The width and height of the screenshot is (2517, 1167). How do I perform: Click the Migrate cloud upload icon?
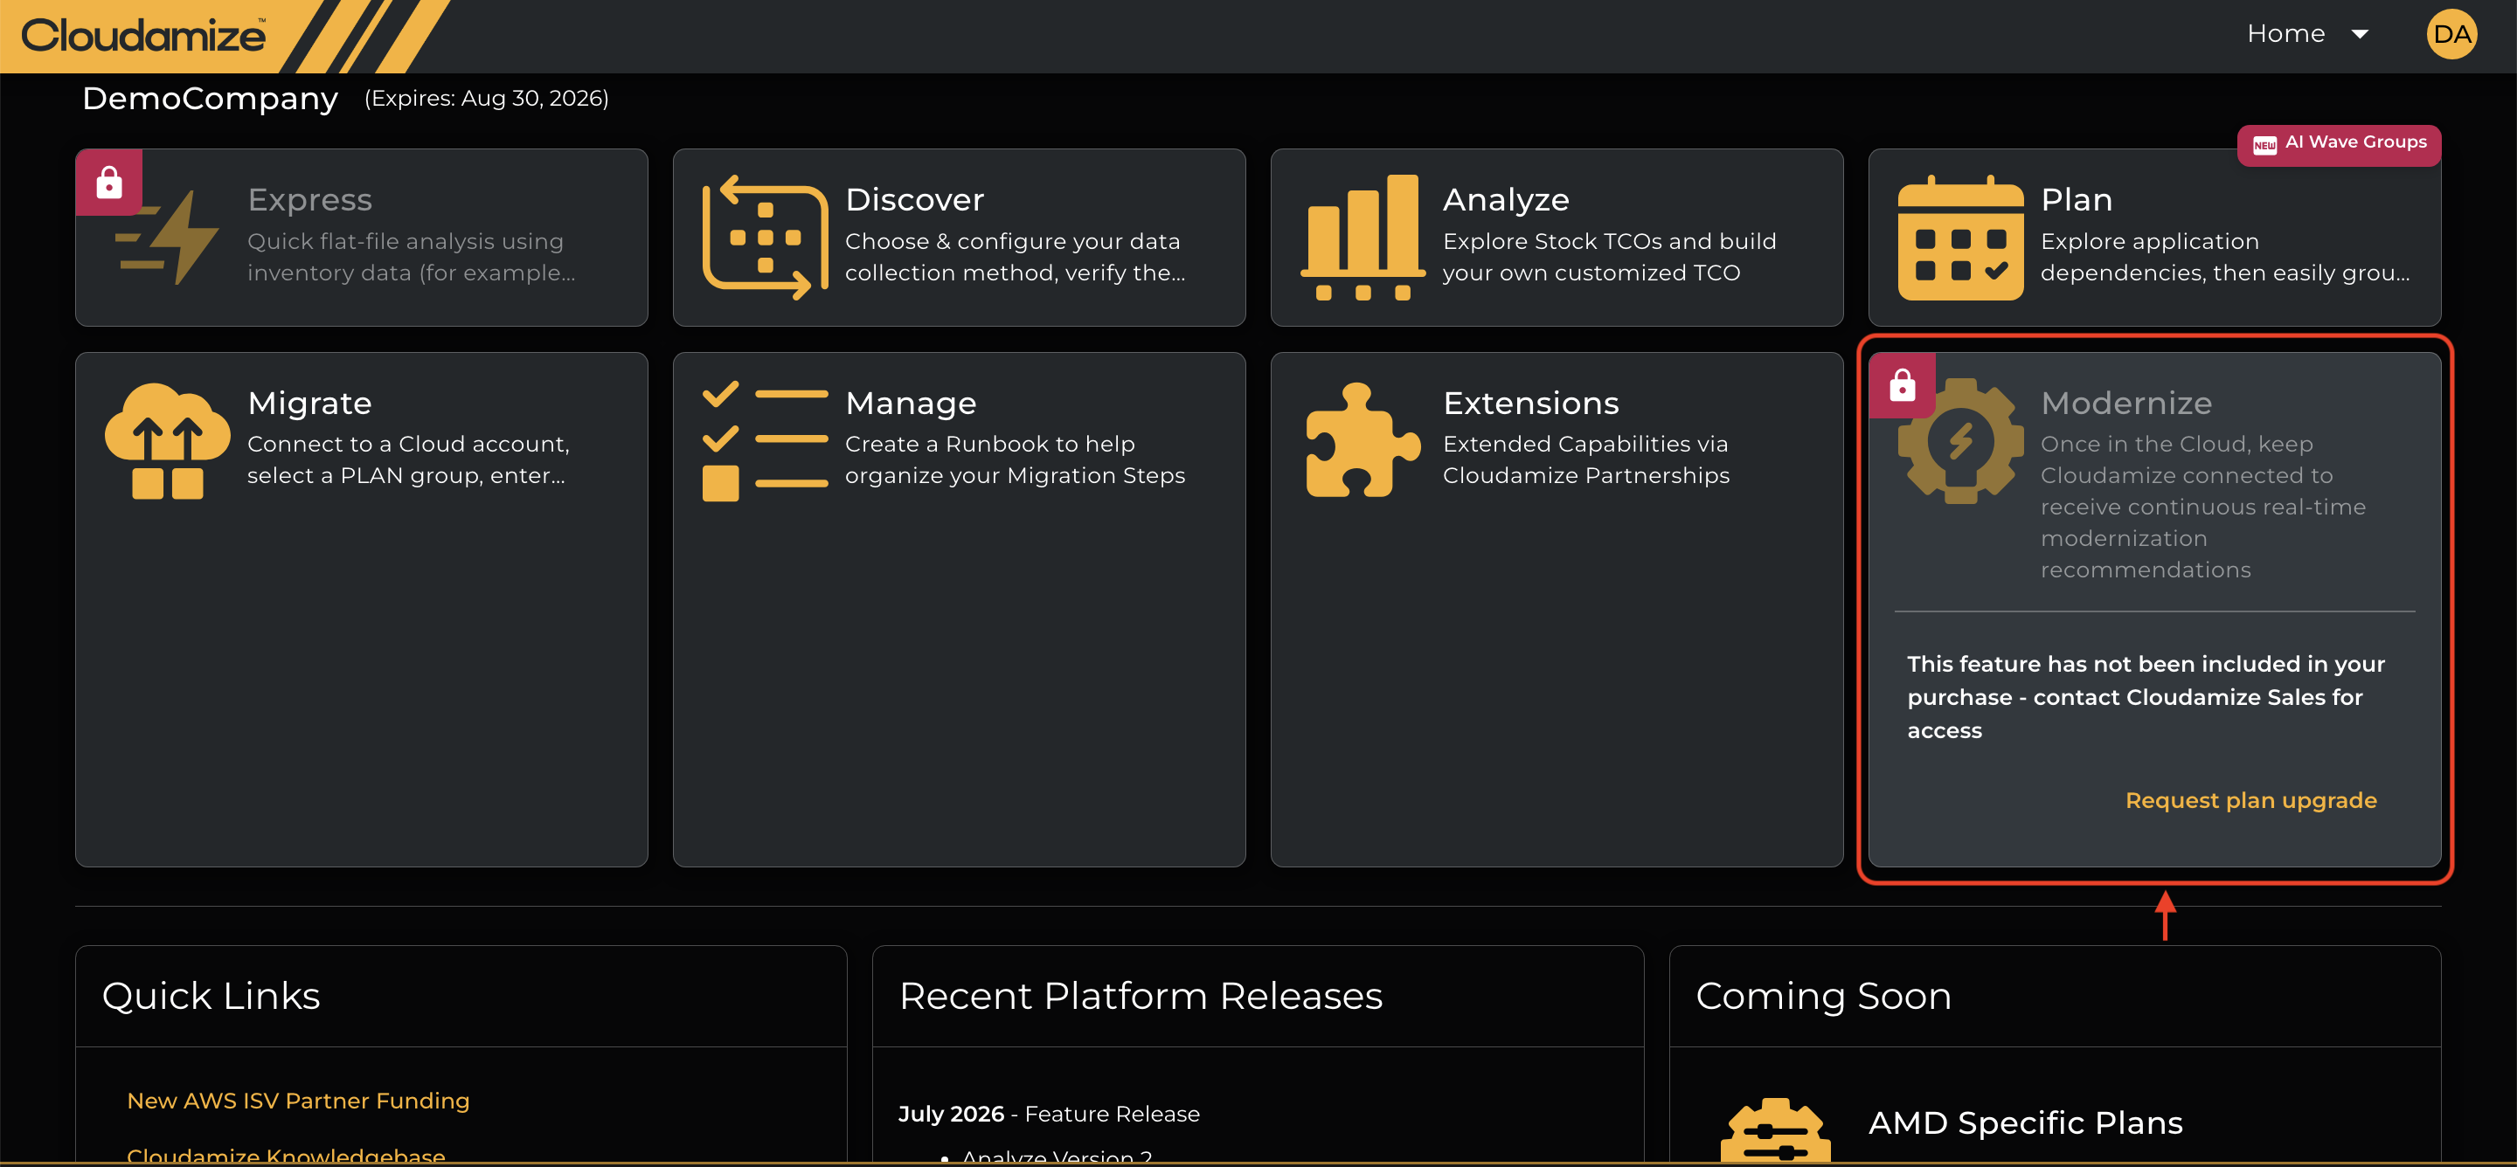168,440
